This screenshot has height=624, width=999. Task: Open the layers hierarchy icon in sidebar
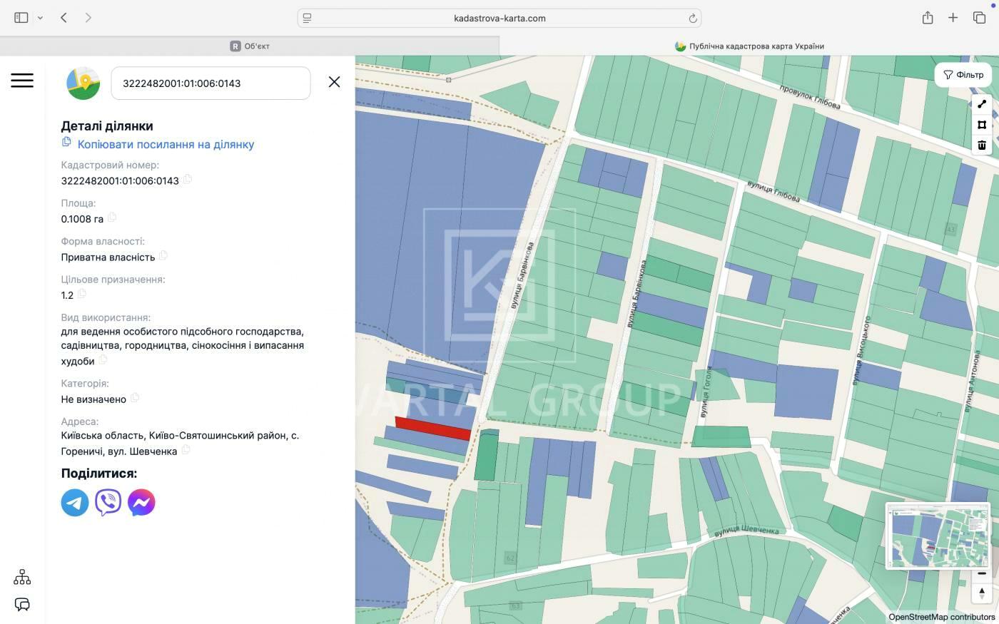pos(22,577)
